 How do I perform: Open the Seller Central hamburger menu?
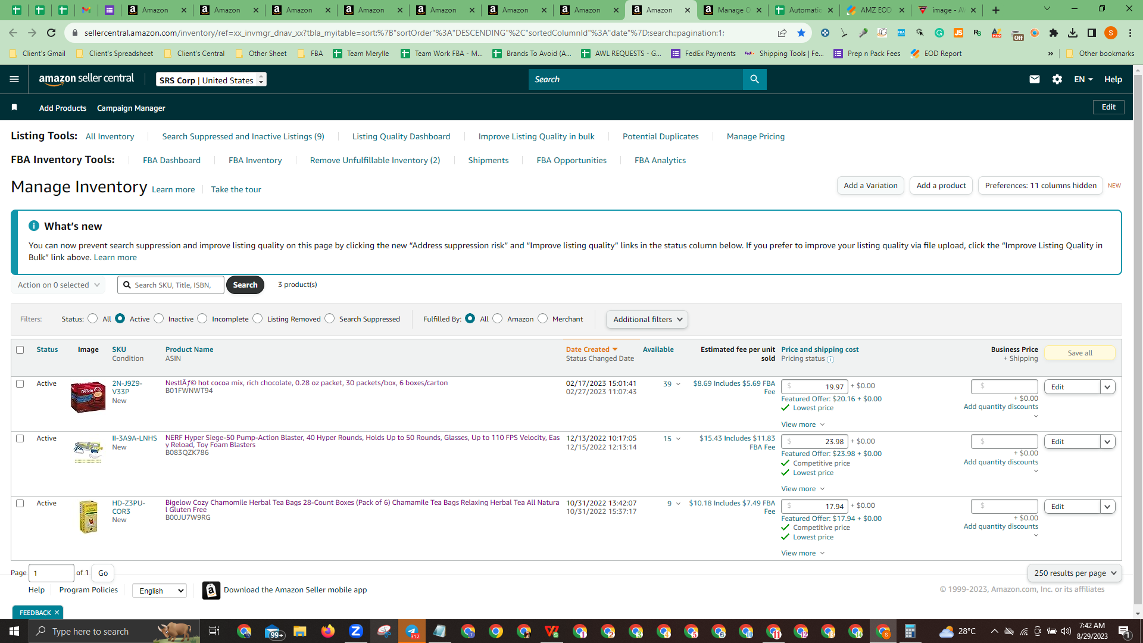(14, 79)
